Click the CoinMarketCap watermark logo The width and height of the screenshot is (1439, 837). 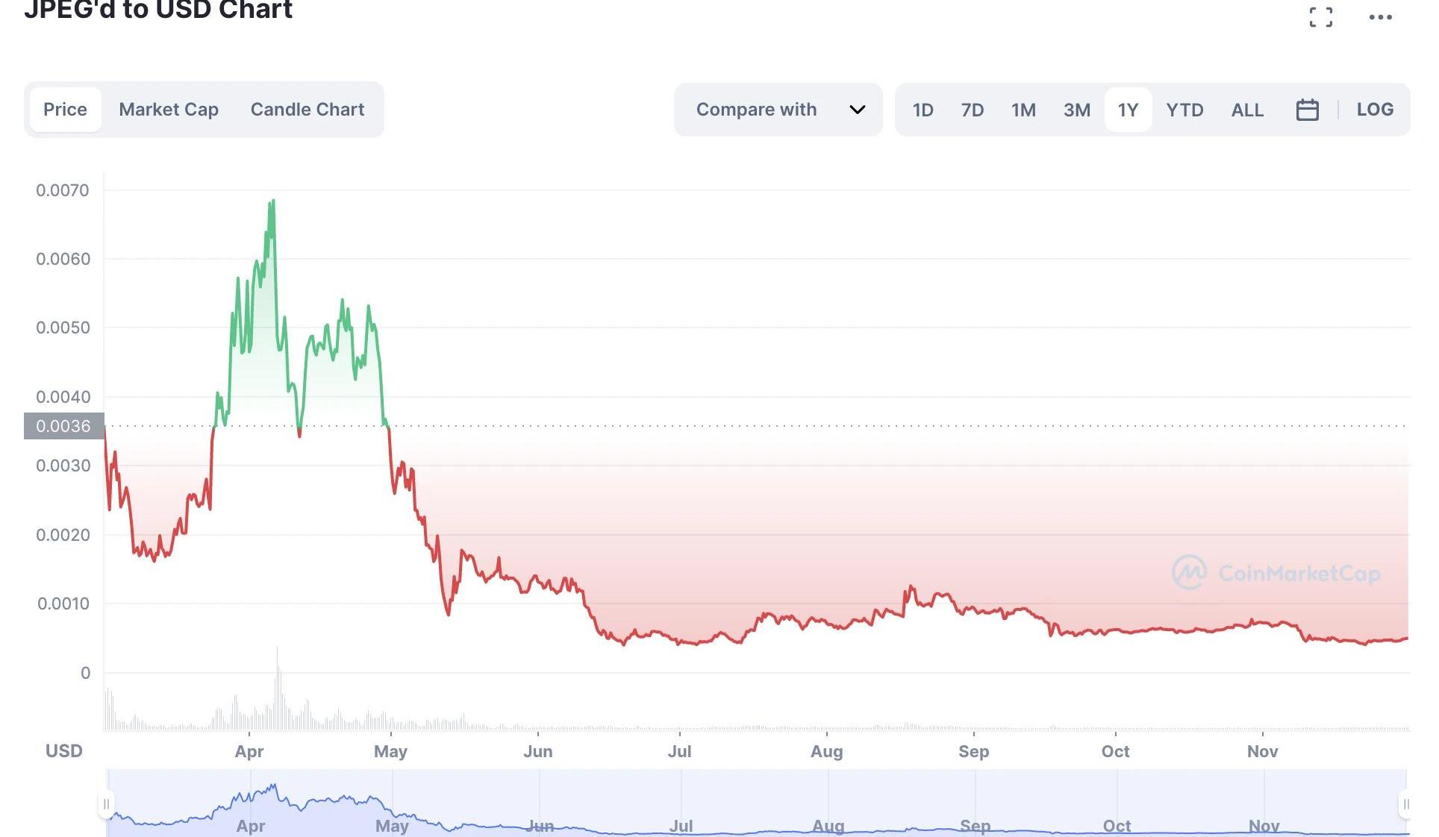click(x=1276, y=573)
